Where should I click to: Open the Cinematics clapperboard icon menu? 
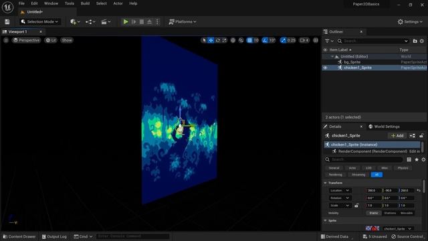pos(106,21)
